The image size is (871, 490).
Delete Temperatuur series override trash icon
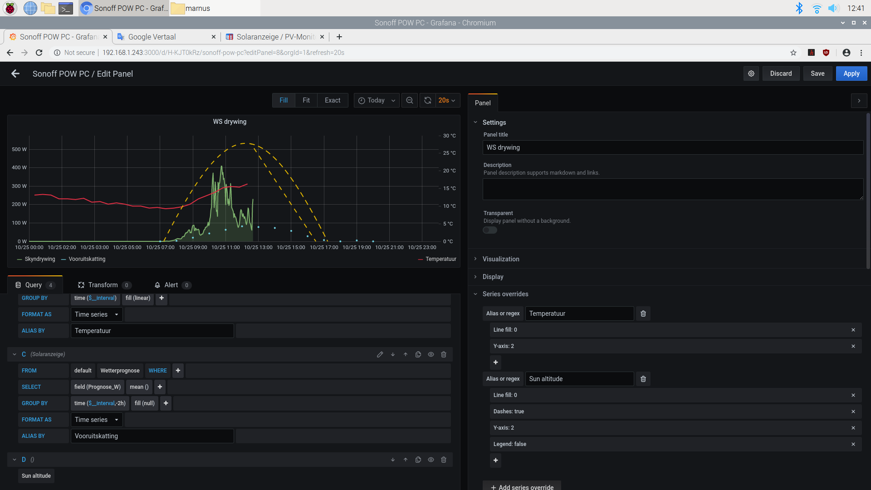coord(643,314)
